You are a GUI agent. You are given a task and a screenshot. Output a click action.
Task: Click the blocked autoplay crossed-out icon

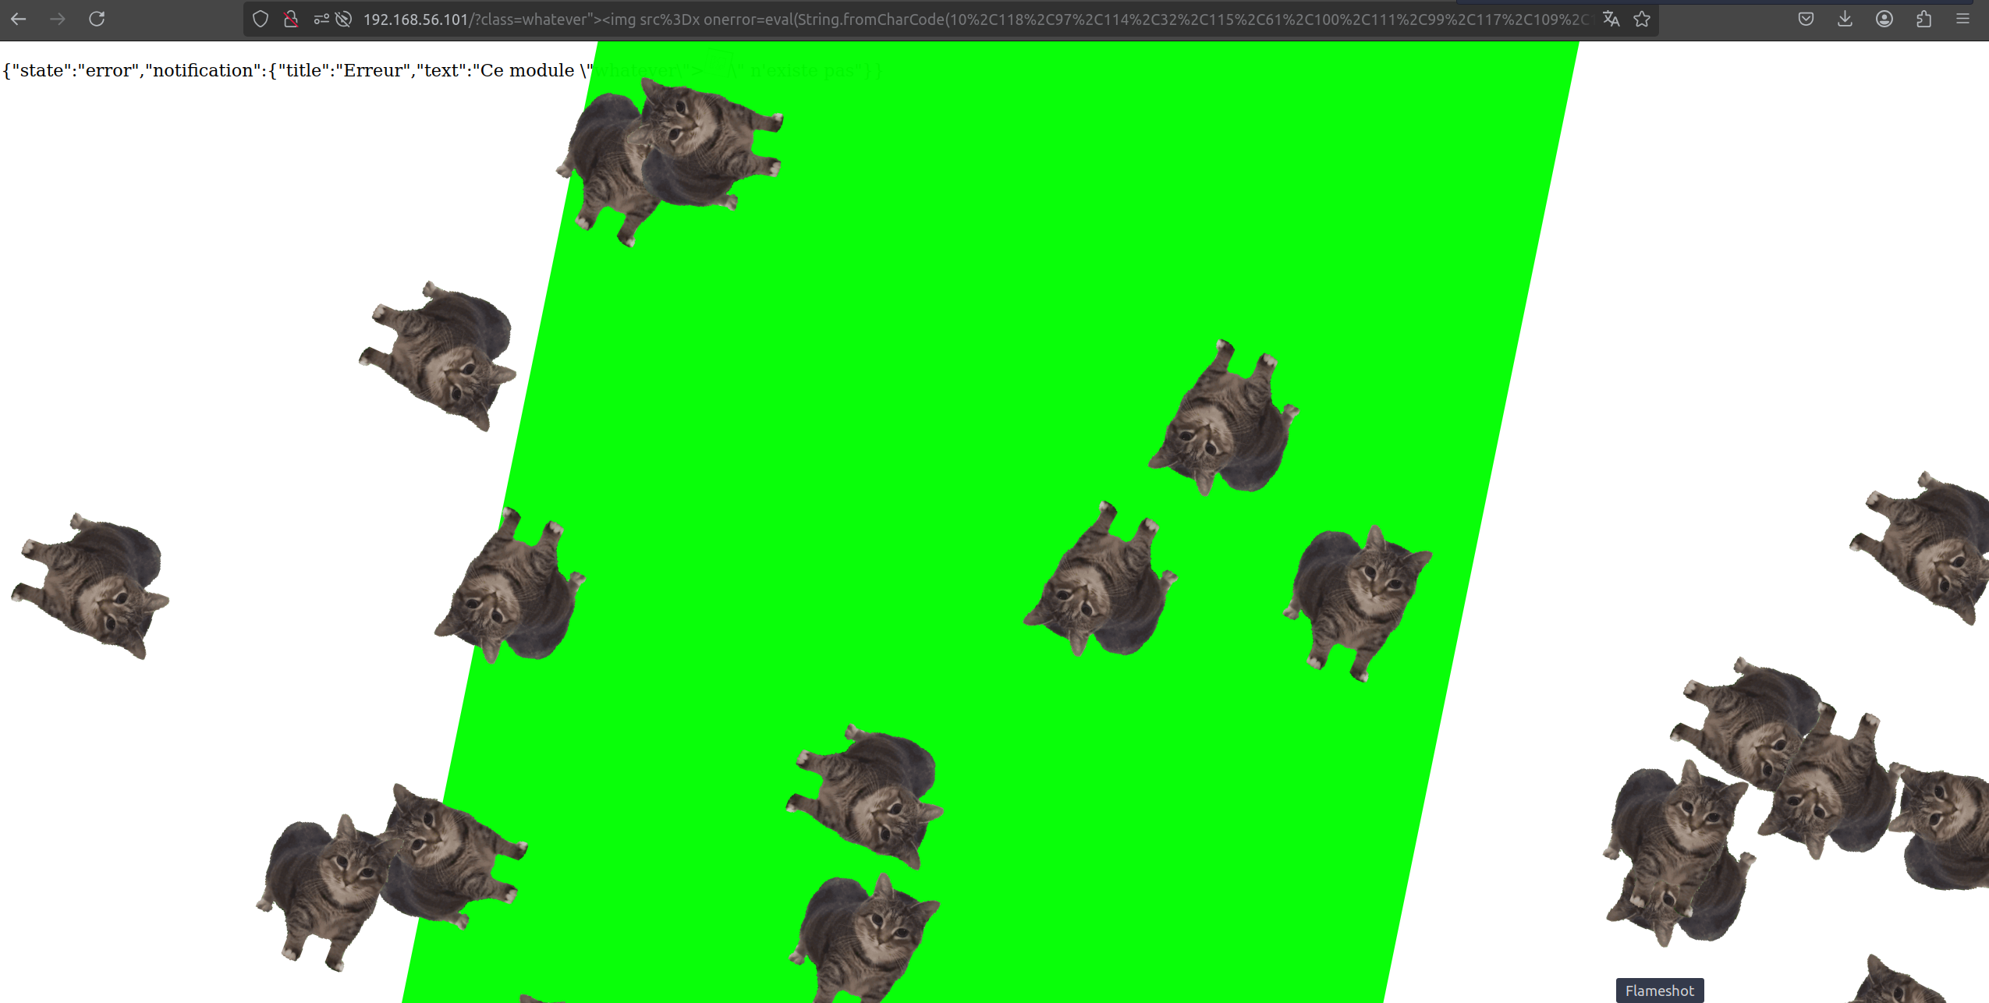[343, 19]
